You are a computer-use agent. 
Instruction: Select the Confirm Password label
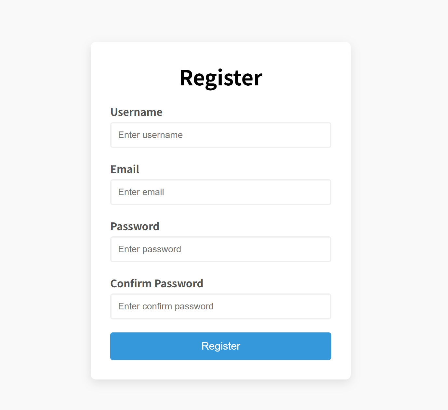pos(157,283)
